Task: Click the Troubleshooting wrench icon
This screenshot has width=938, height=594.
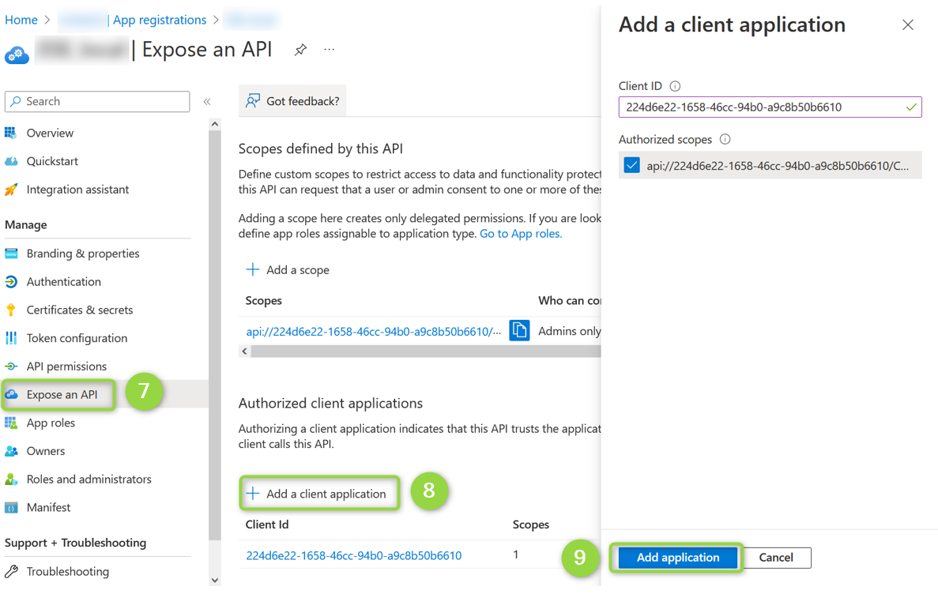Action: point(11,571)
